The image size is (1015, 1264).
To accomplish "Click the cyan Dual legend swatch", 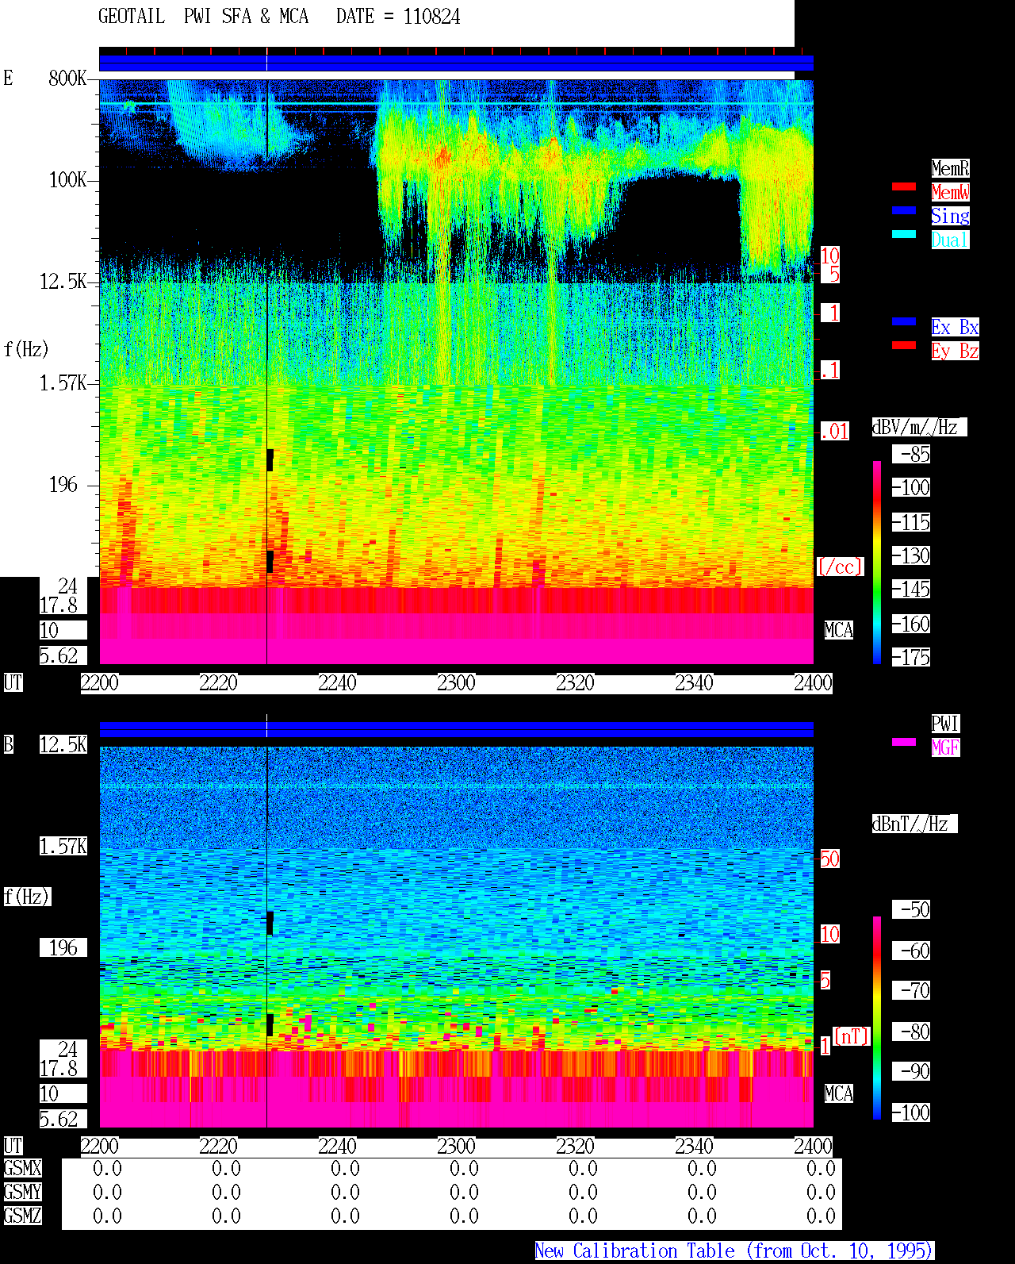I will pos(904,234).
